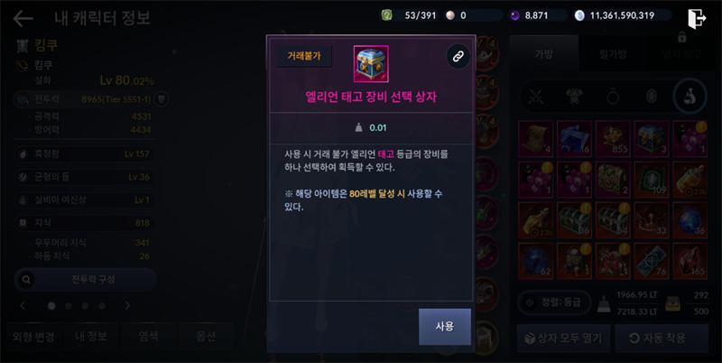Go to previous stats page with left chevron
The image size is (722, 363).
click(x=23, y=305)
